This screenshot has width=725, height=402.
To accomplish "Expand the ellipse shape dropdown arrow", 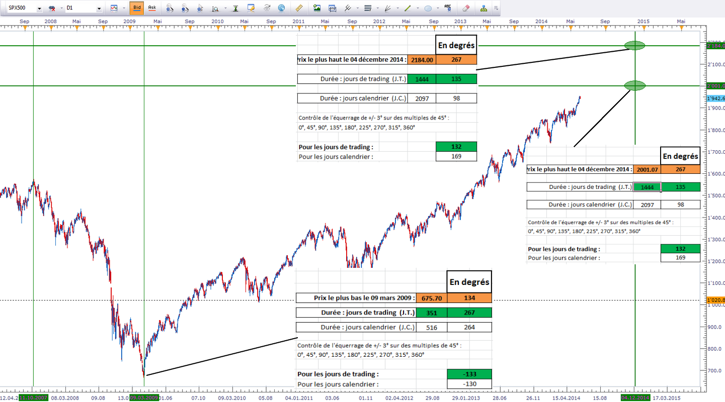I will [x=438, y=9].
